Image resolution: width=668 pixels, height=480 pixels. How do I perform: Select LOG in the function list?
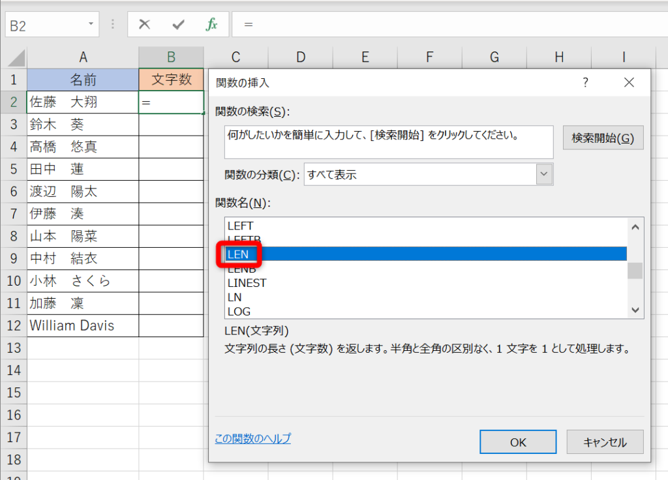point(239,311)
